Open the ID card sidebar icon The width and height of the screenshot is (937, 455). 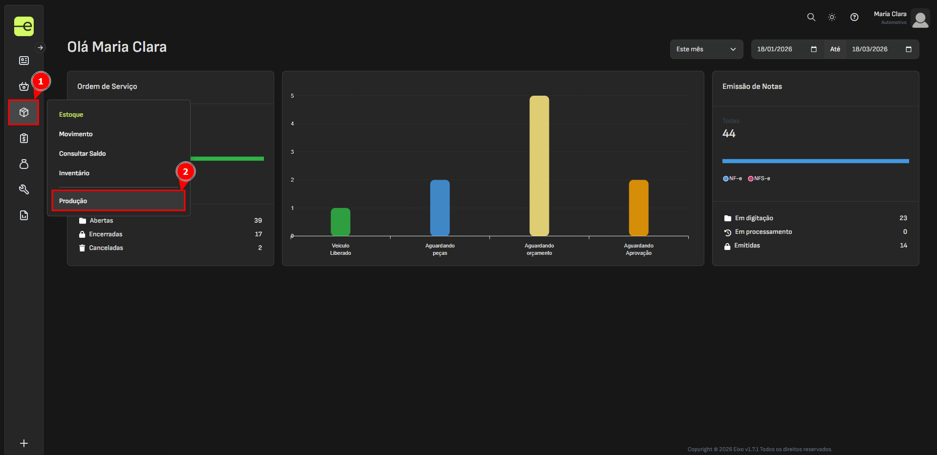pyautogui.click(x=23, y=61)
